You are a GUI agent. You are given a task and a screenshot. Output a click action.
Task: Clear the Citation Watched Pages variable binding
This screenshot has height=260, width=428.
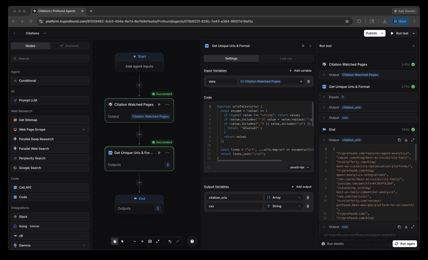(x=301, y=81)
